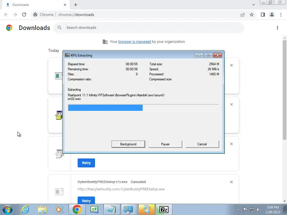Go back in Chrome
Viewport: 287px width, 215px height.
pos(6,15)
